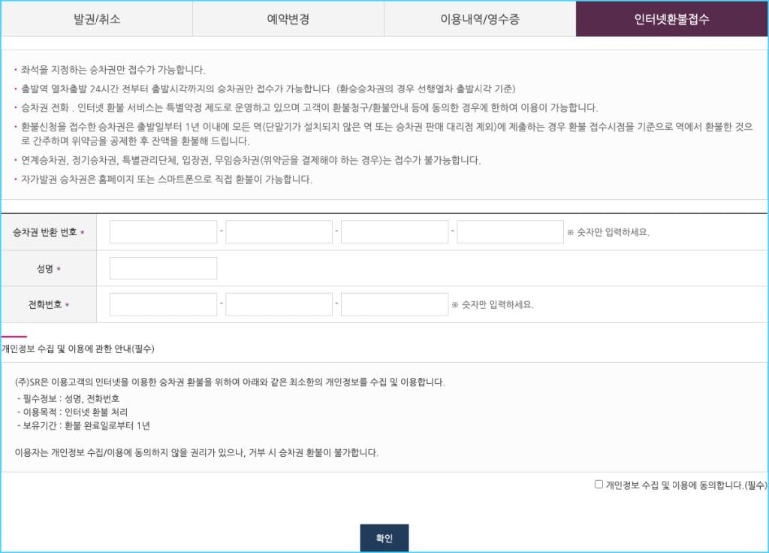The image size is (769, 553).
Task: Switch to the 발권/취소 tab
Action: [x=98, y=19]
